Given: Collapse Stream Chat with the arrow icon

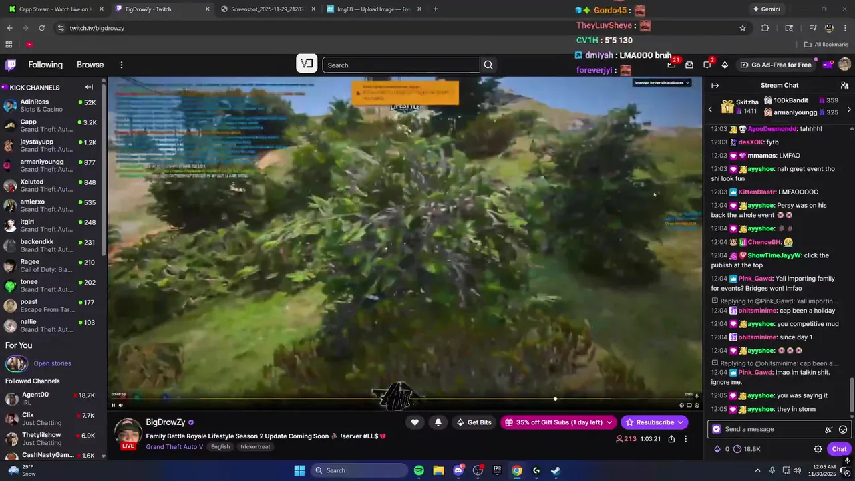Looking at the screenshot, I should (x=715, y=86).
